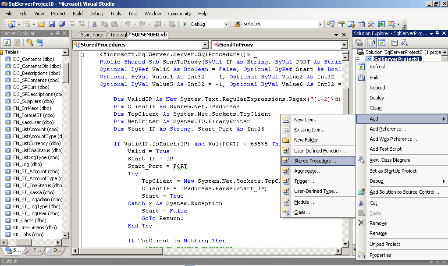The width and height of the screenshot is (448, 266).
Task: Open Server Explorer window position dropdown
Action: coord(52,33)
